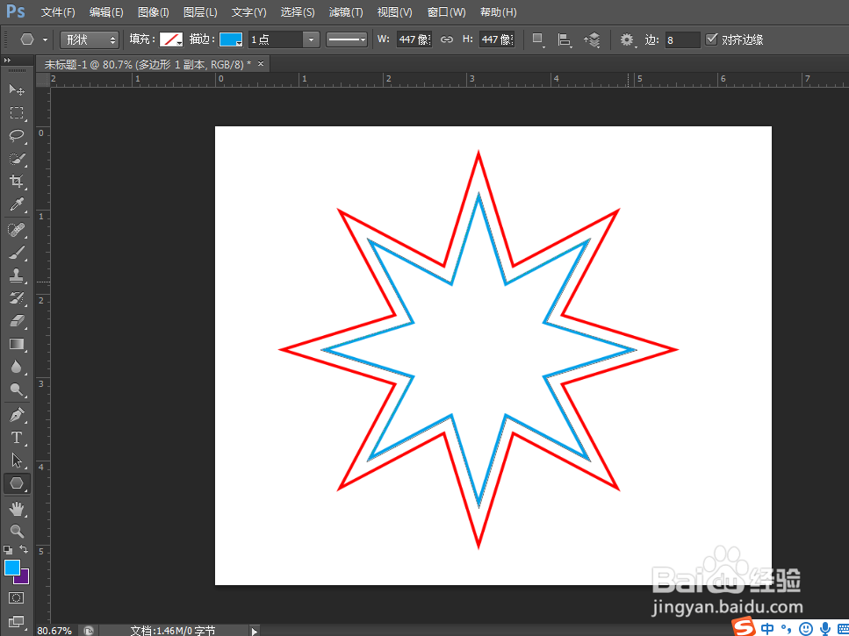Set the purple background color swatch
This screenshot has width=849, height=636.
(24, 579)
